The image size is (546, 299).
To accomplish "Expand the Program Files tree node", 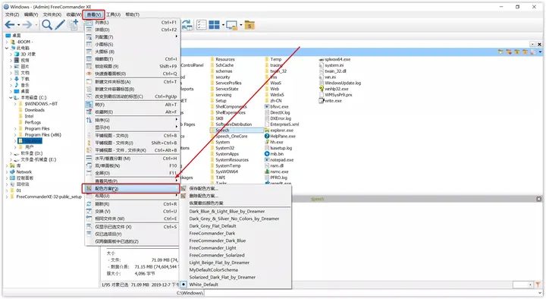I will pyautogui.click(x=15, y=128).
